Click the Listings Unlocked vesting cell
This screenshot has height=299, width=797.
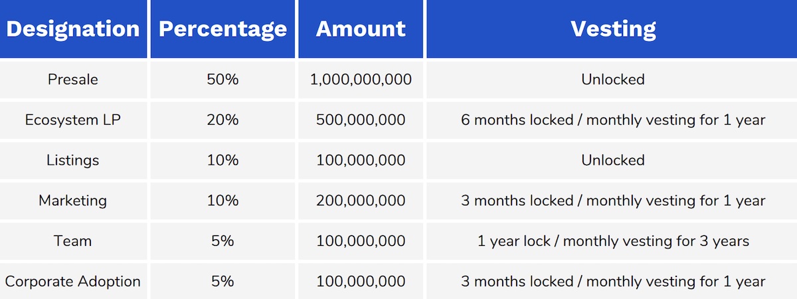pyautogui.click(x=612, y=160)
